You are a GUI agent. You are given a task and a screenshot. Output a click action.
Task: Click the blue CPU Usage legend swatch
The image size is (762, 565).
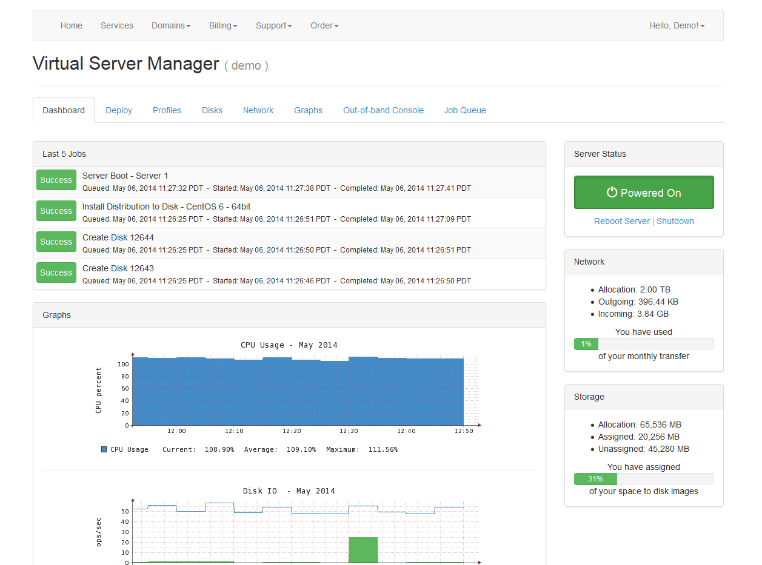click(x=104, y=449)
